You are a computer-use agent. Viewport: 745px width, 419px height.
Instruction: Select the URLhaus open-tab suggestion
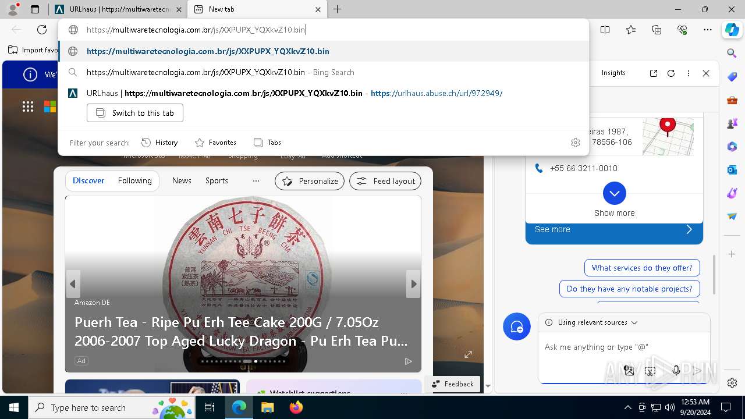(323, 93)
